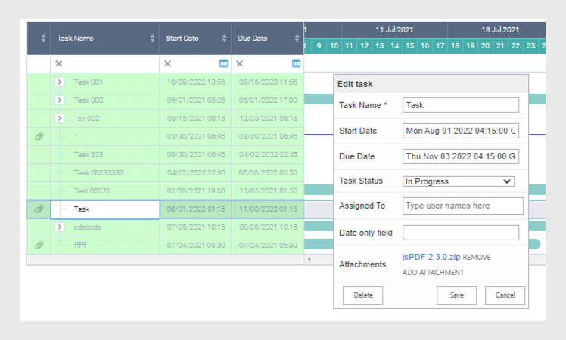Clear the Task Name filter with the X

(58, 63)
